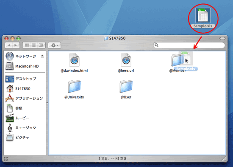The width and height of the screenshot is (233, 167).
Task: Select the @here.url file icon
Action: pos(126,60)
